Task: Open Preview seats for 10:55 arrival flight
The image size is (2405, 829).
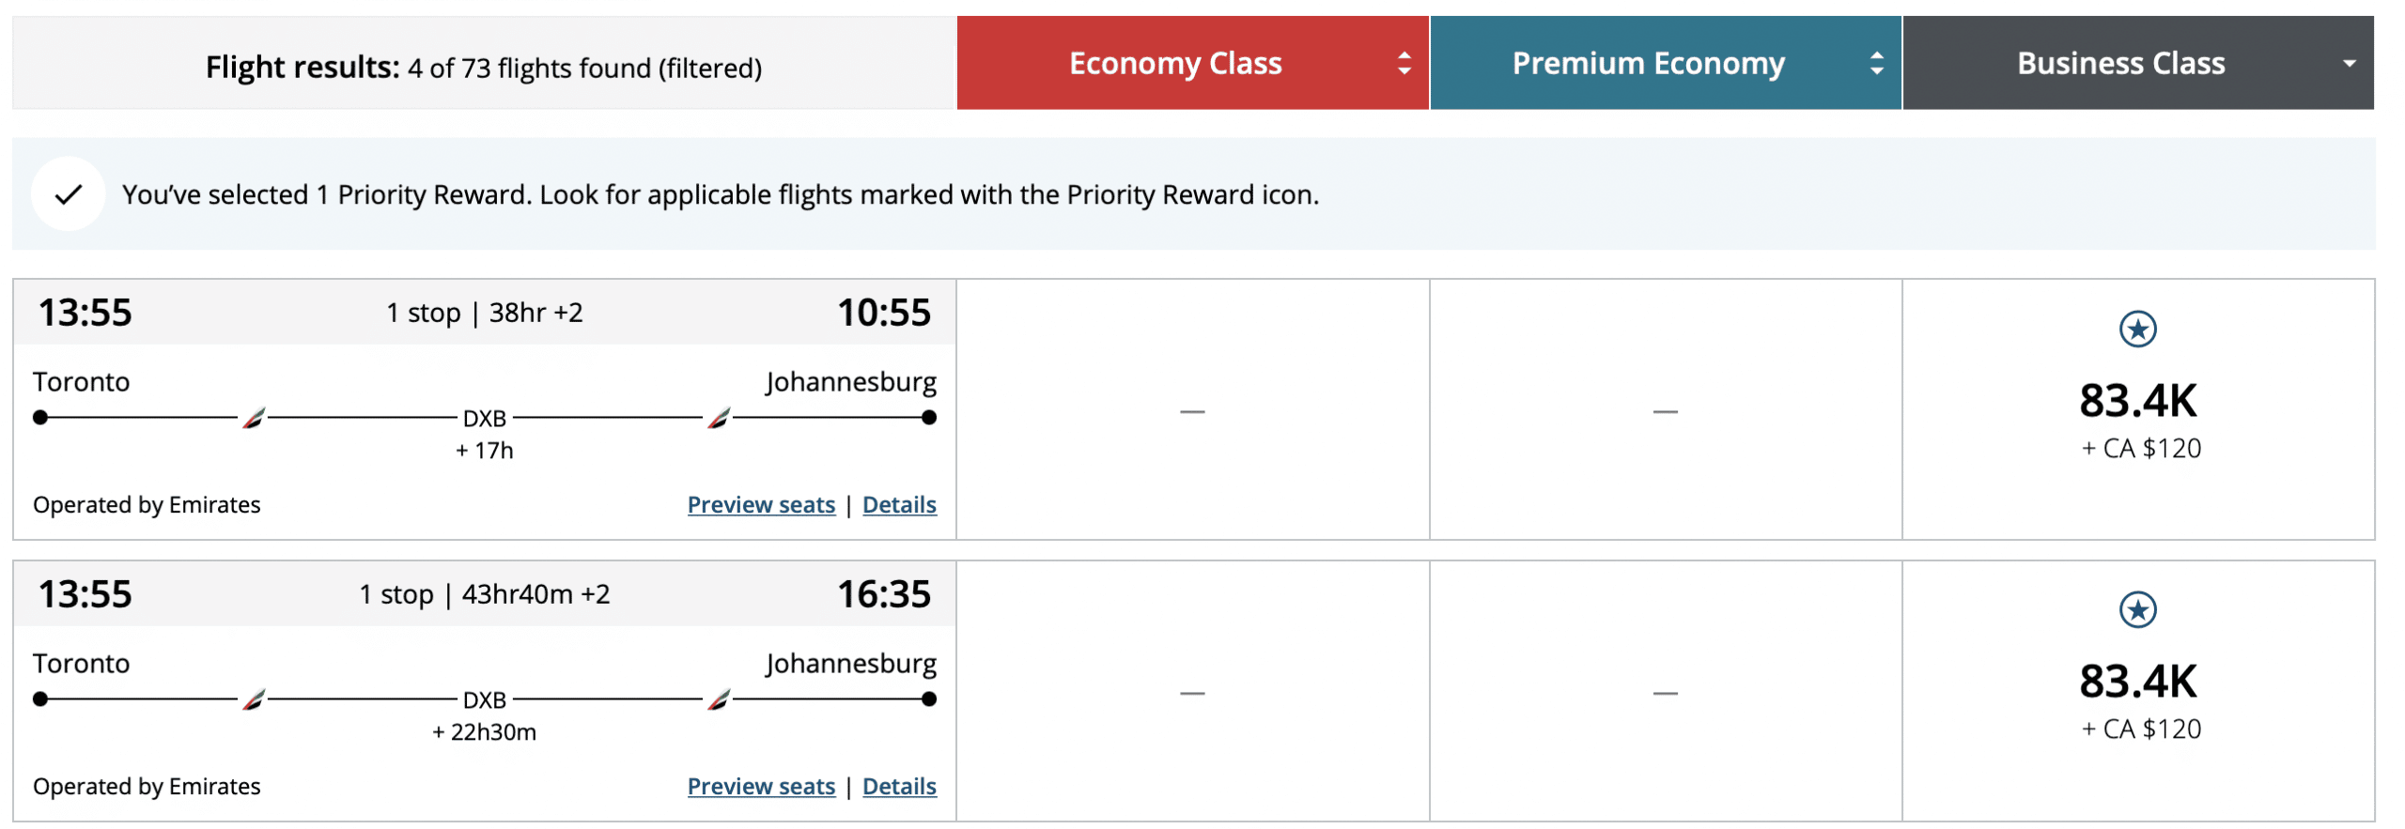Action: (x=761, y=505)
